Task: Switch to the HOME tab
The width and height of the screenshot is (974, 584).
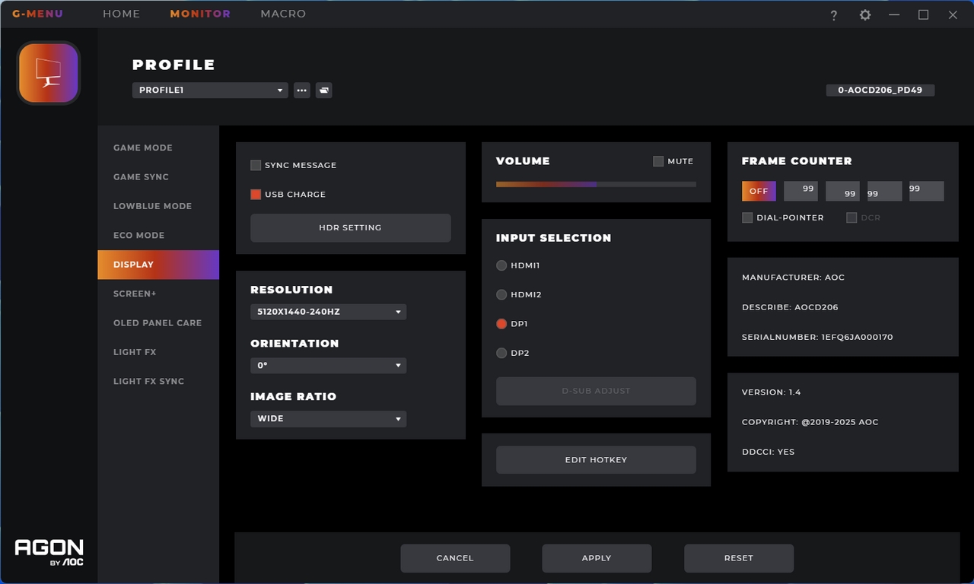Action: click(x=122, y=14)
